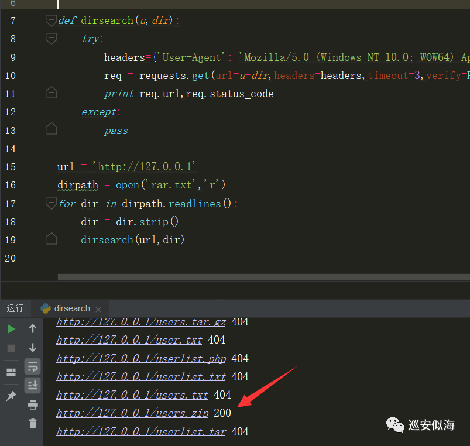Print the console output with printer icon
470x446 pixels.
click(33, 404)
